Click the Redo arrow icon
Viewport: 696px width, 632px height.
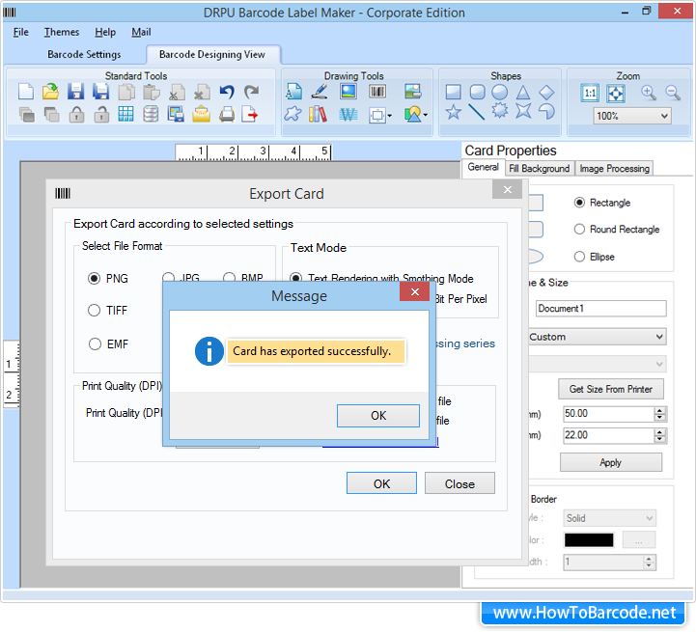(251, 92)
